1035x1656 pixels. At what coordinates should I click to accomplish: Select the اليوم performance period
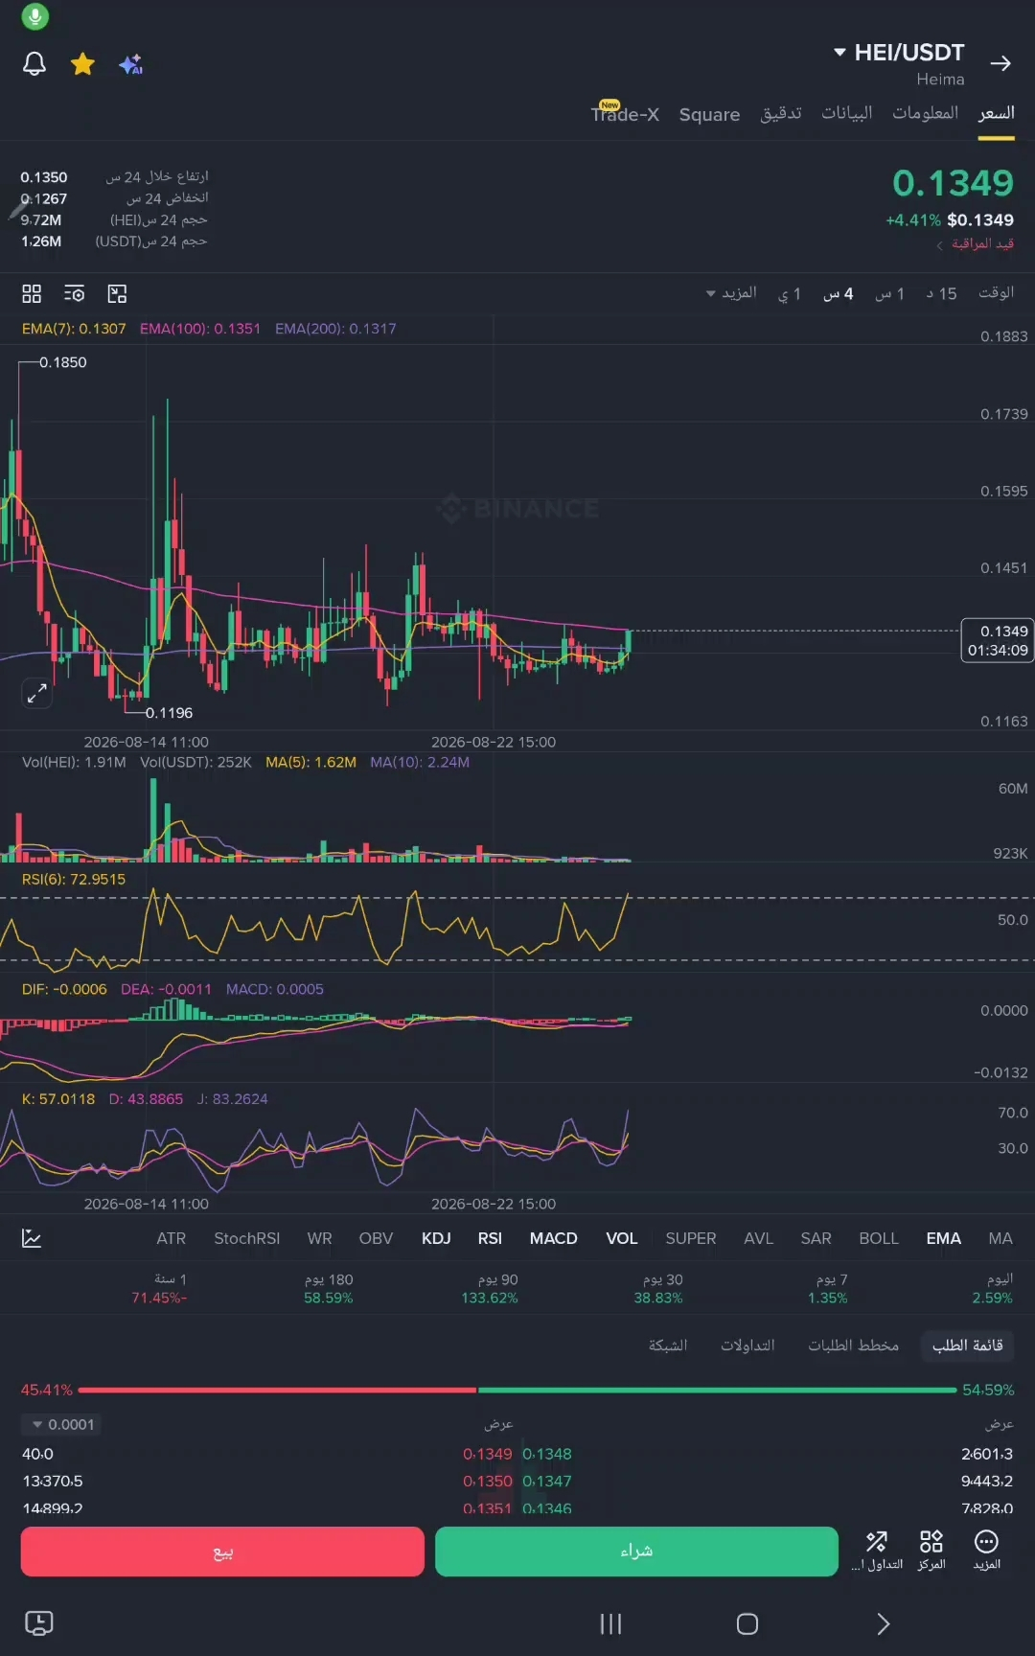click(x=993, y=1288)
